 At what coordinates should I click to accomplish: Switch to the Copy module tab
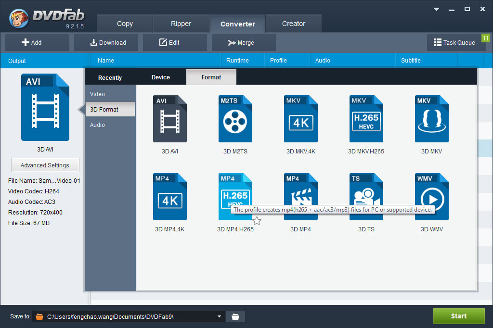coord(125,24)
